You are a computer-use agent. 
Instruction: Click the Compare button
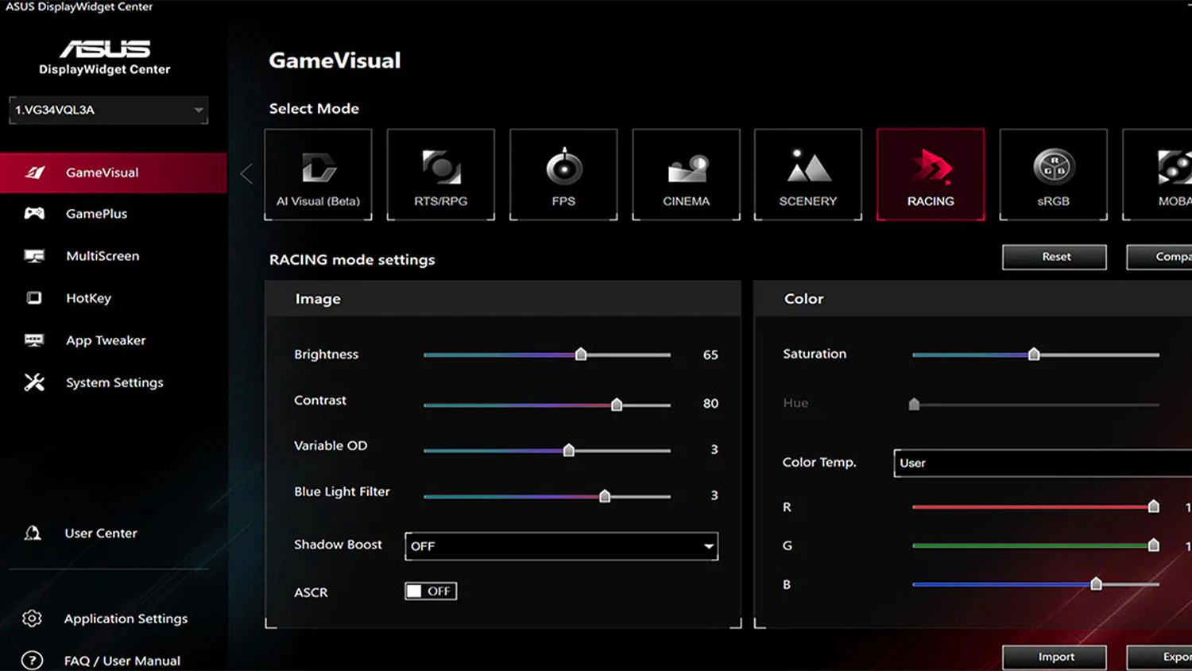(x=1159, y=257)
